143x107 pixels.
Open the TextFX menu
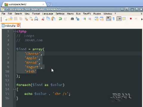click(x=87, y=14)
